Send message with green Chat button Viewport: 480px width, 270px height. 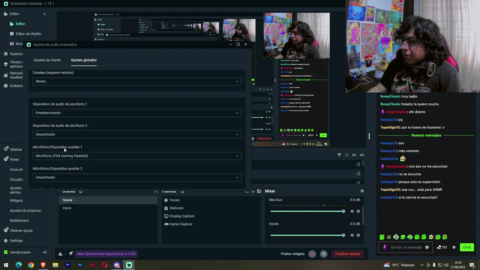pyautogui.click(x=467, y=247)
